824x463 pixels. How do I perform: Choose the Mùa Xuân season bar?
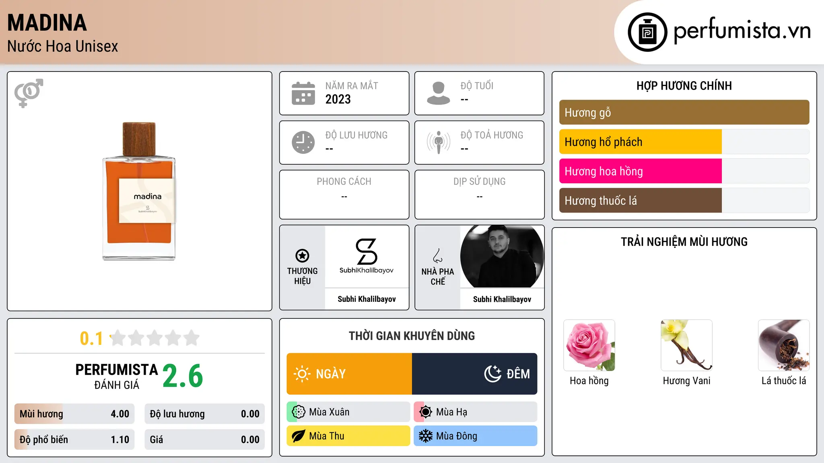pos(348,412)
